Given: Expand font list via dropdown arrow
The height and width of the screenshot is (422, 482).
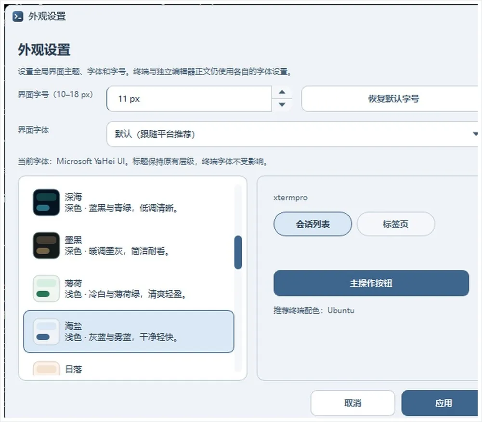Looking at the screenshot, I should point(475,134).
